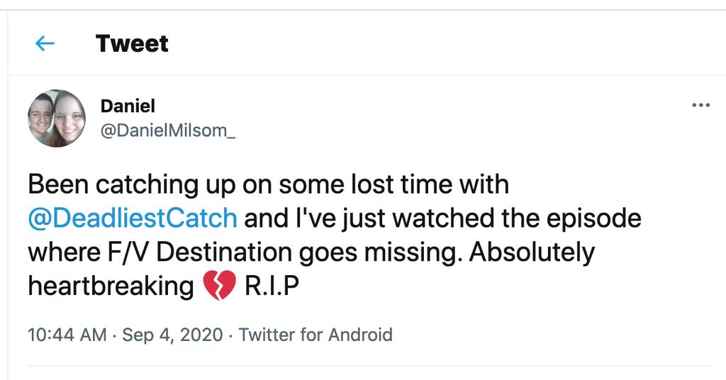Click the word "heartbreaking"
Viewport: 726px width, 380px height.
(x=111, y=286)
